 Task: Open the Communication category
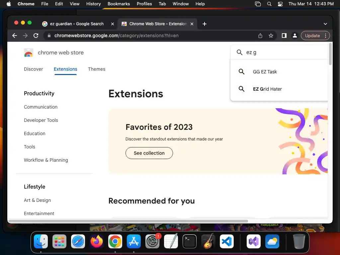(x=41, y=107)
